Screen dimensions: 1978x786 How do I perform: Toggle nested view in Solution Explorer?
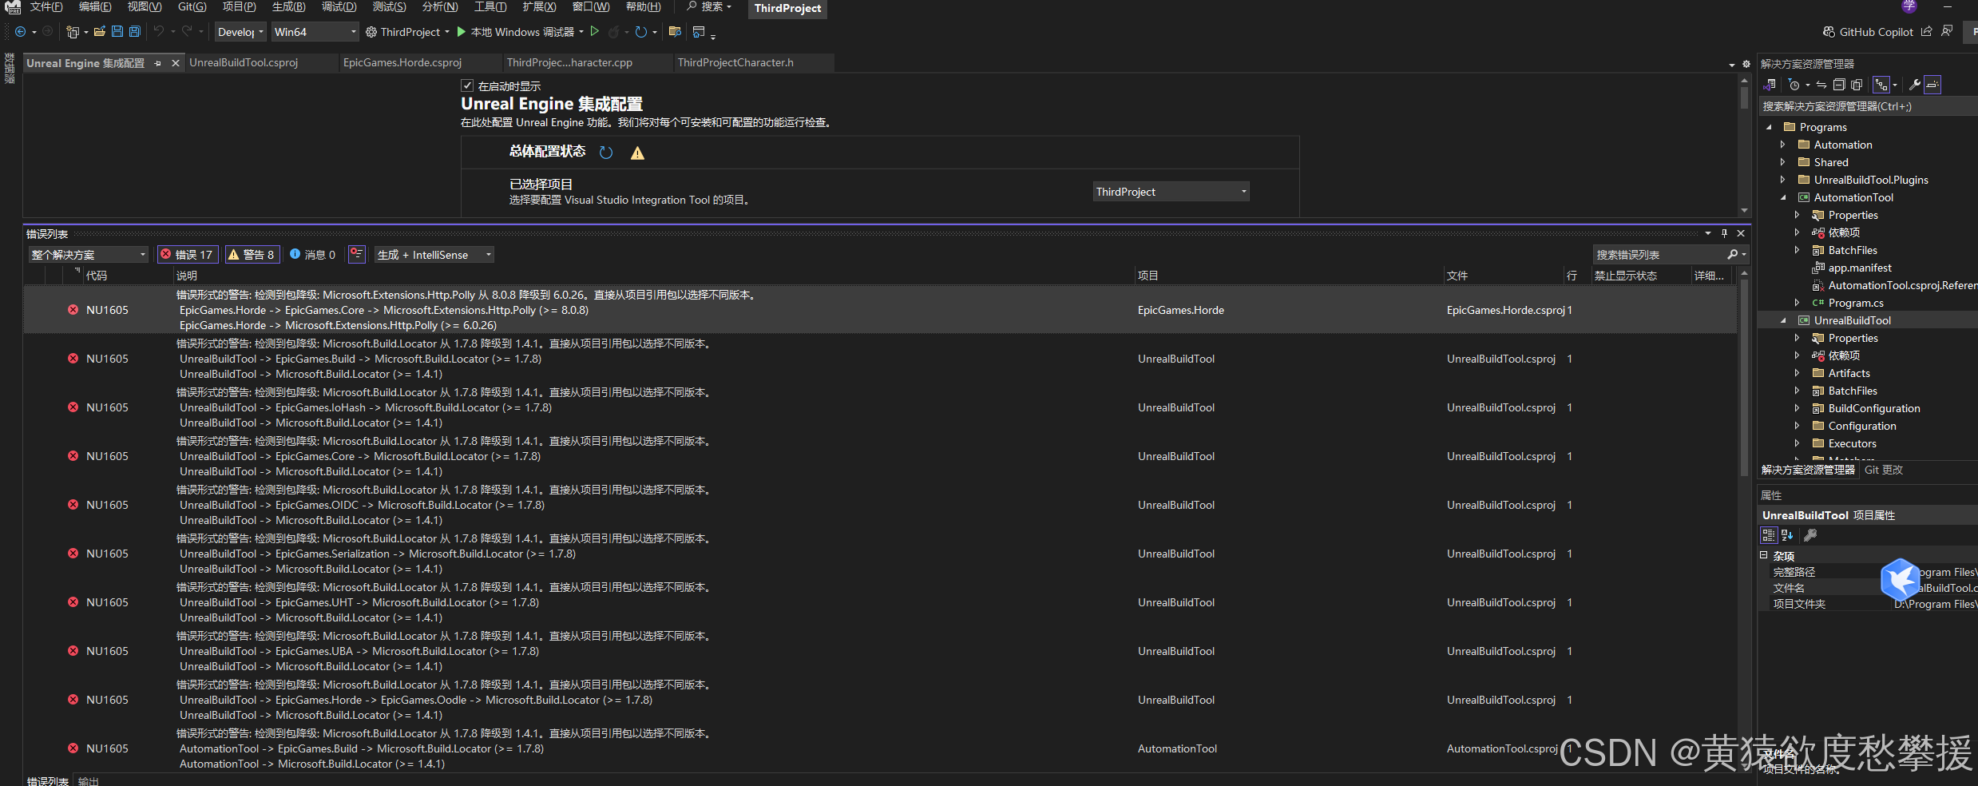pos(1881,85)
